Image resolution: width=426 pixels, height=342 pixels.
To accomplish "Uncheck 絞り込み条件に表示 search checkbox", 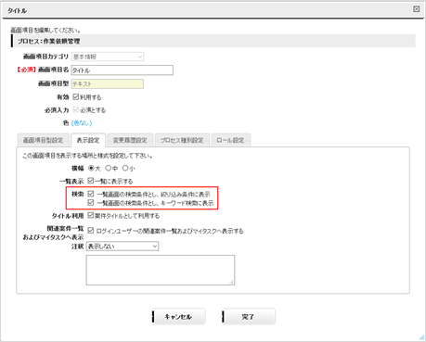I will pyautogui.click(x=91, y=194).
